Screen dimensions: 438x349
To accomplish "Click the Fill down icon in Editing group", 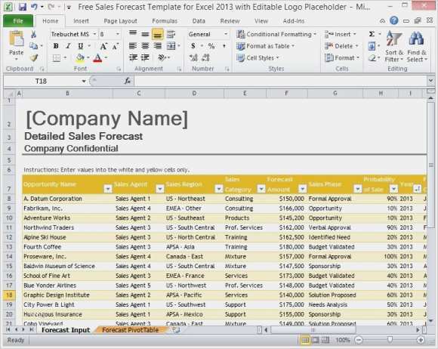I will (x=372, y=46).
